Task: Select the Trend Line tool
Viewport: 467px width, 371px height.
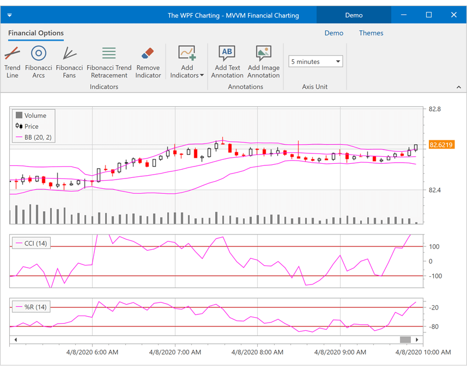Action: (x=12, y=61)
